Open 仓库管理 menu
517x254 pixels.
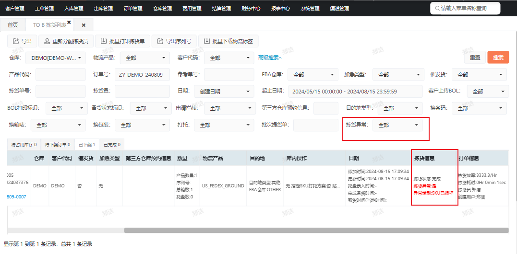pyautogui.click(x=162, y=8)
